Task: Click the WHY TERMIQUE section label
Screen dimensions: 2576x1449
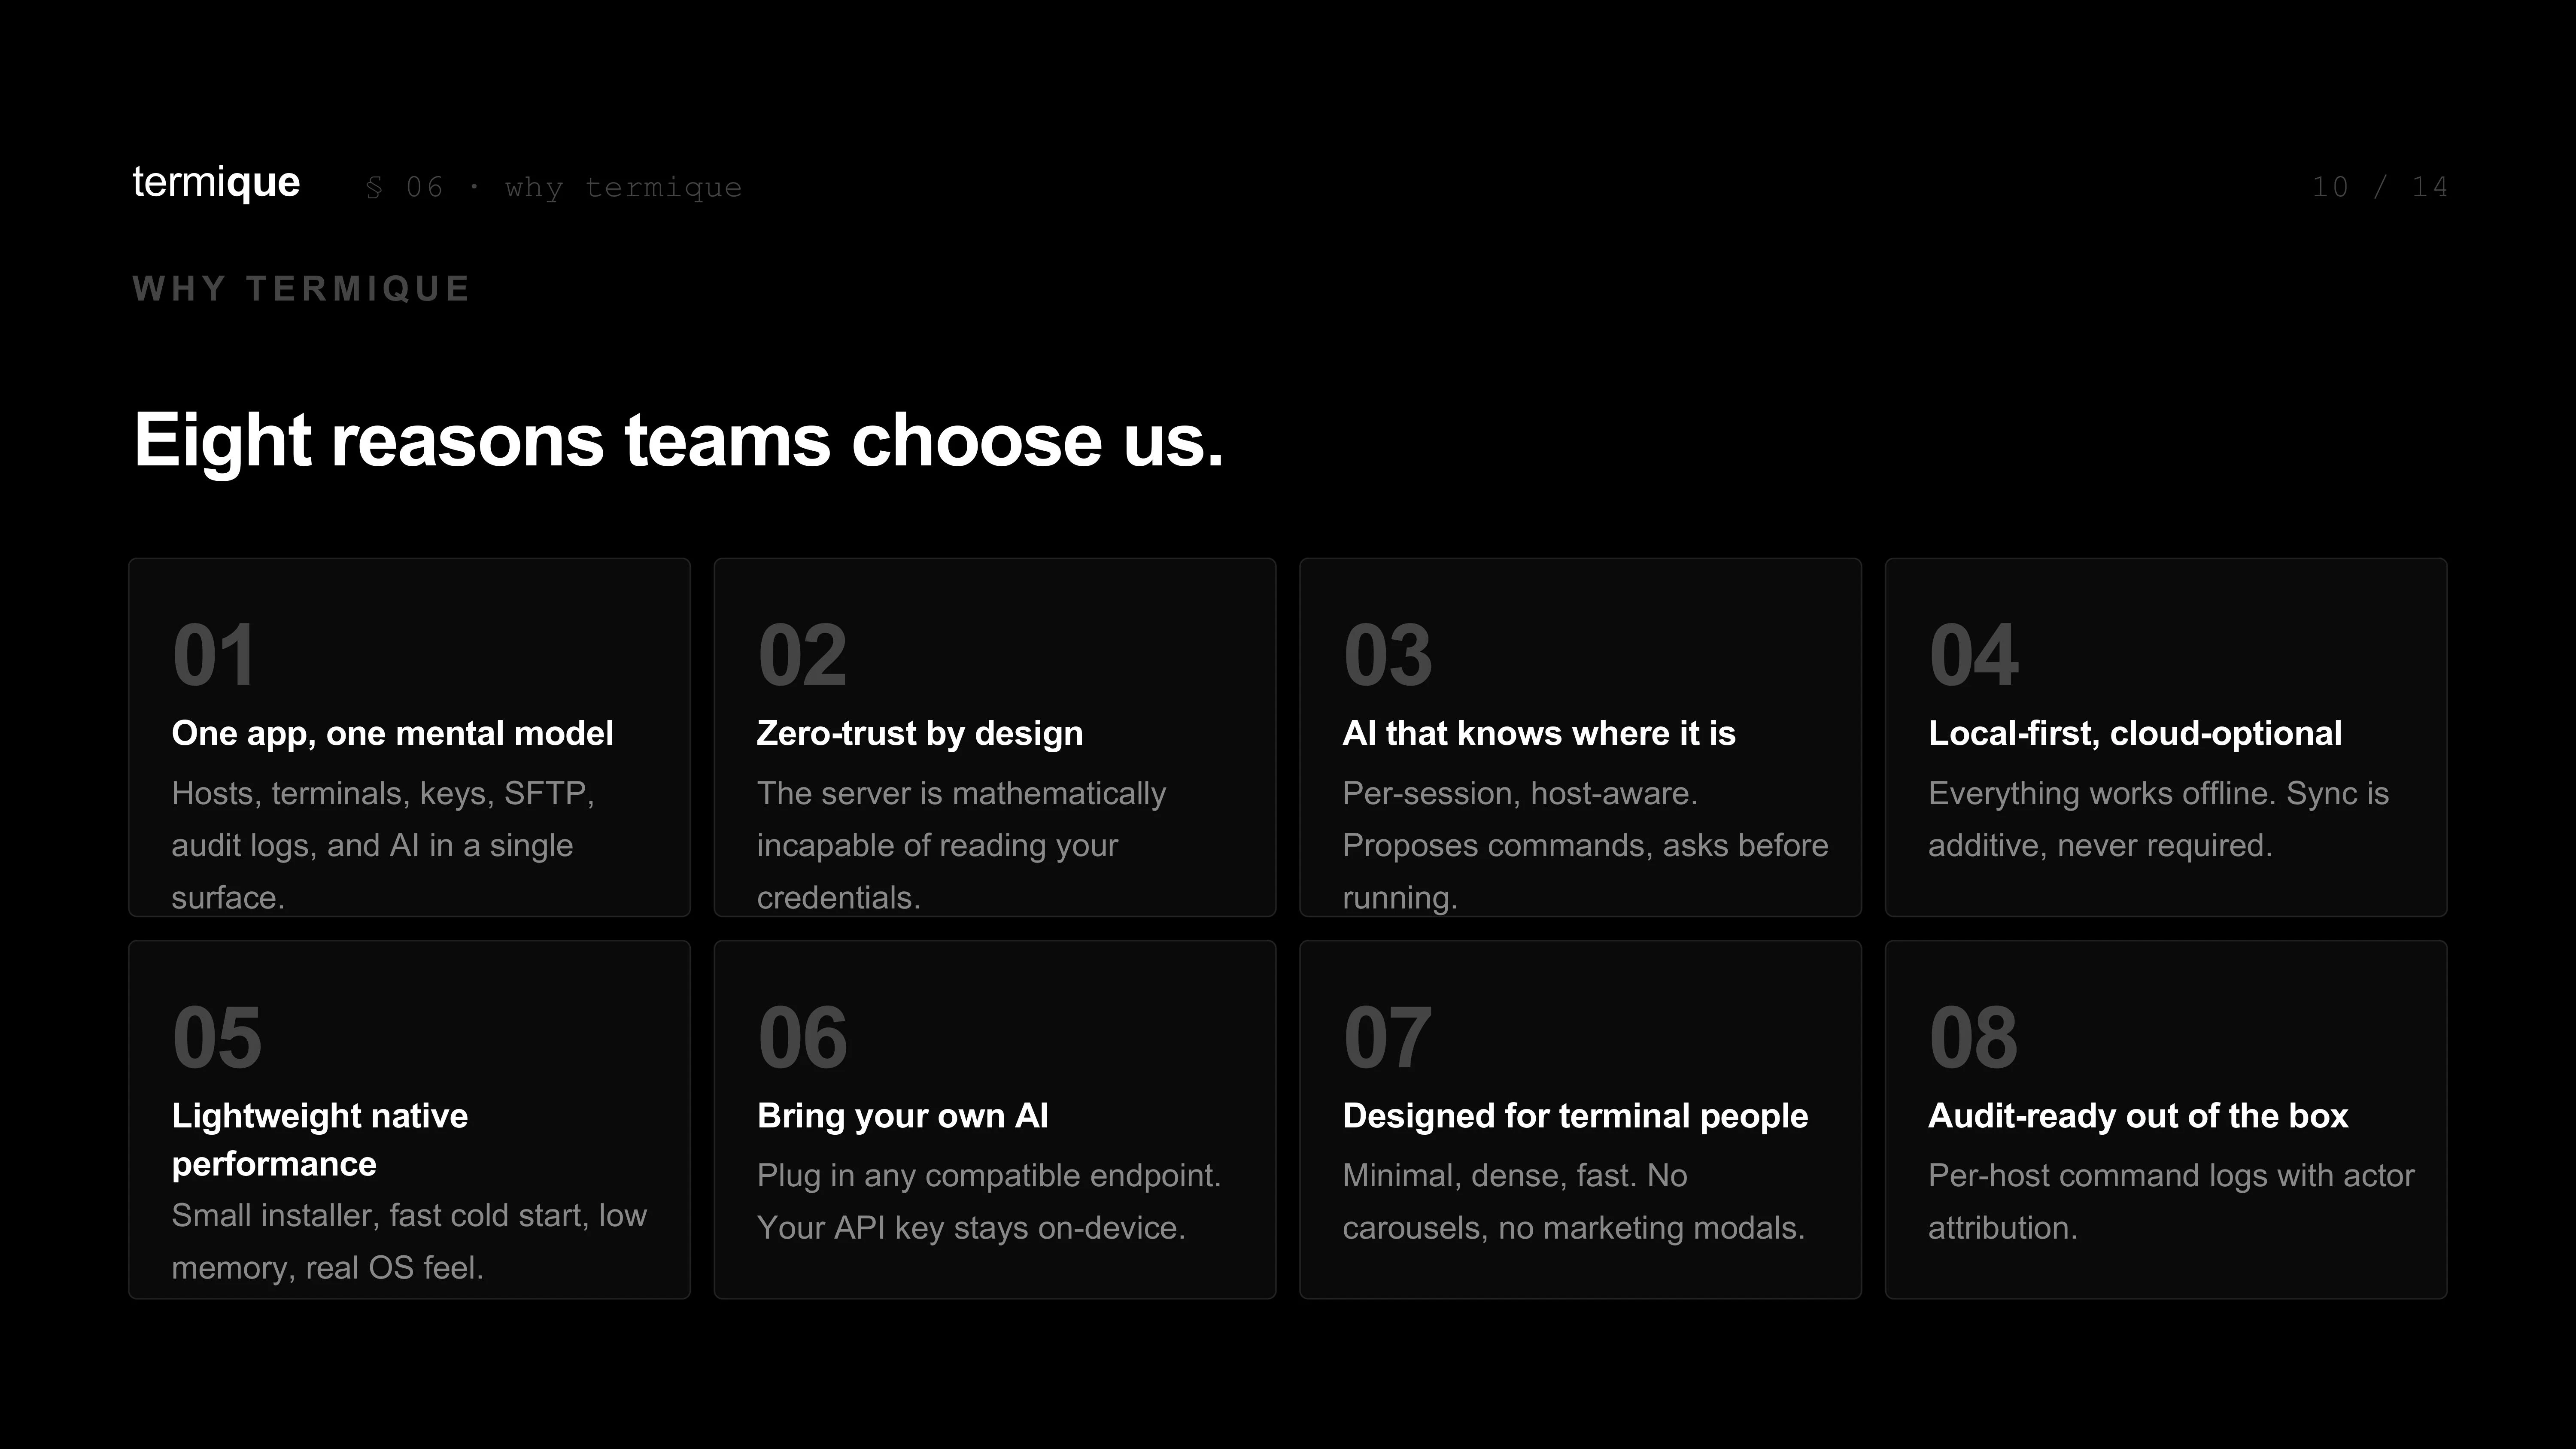Action: tap(301, 289)
